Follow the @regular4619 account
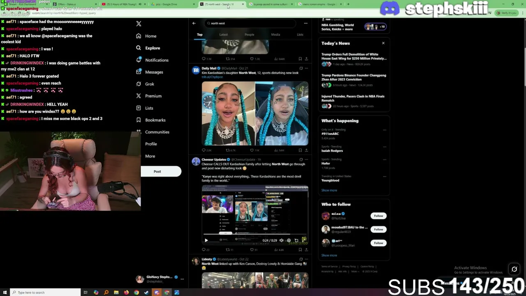Screen dimensions: 526x296 click(x=378, y=229)
